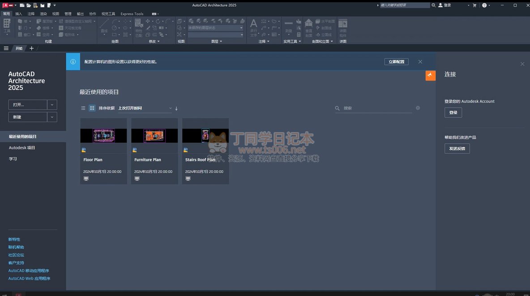Image resolution: width=530 pixels, height=296 pixels.
Task: Click the 立即配置 button in the banner
Action: 396,62
